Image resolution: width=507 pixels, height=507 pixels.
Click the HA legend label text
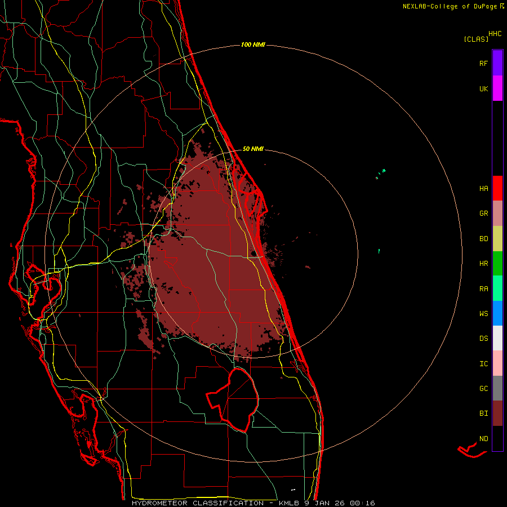coord(484,188)
